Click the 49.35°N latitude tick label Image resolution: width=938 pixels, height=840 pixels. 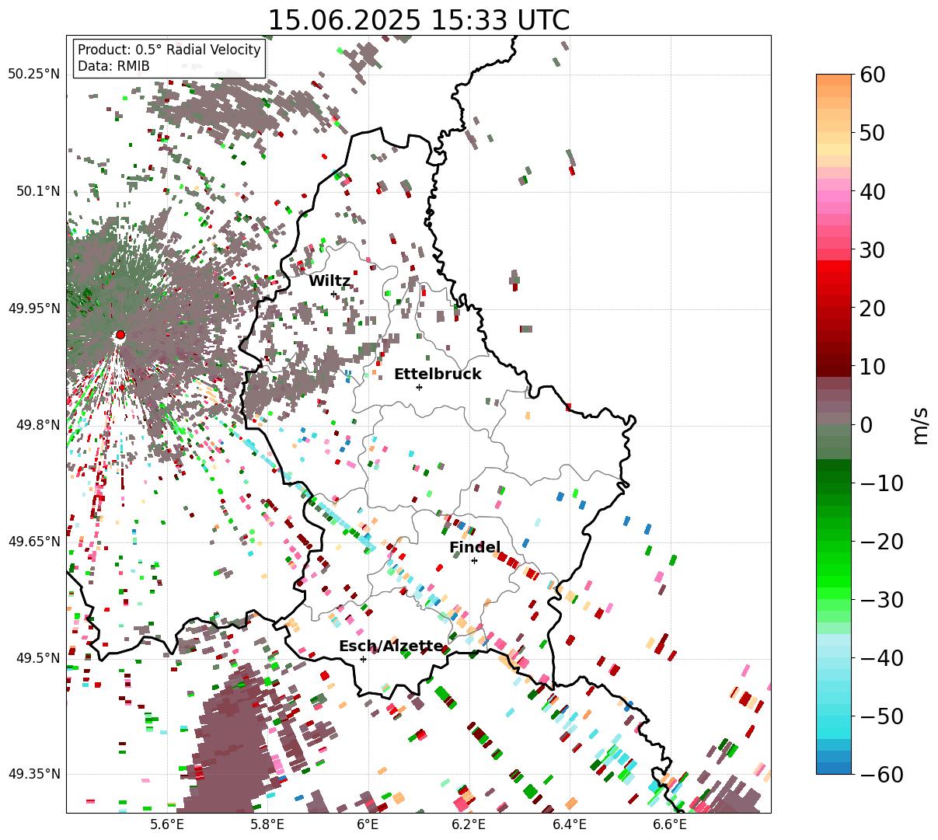point(33,774)
